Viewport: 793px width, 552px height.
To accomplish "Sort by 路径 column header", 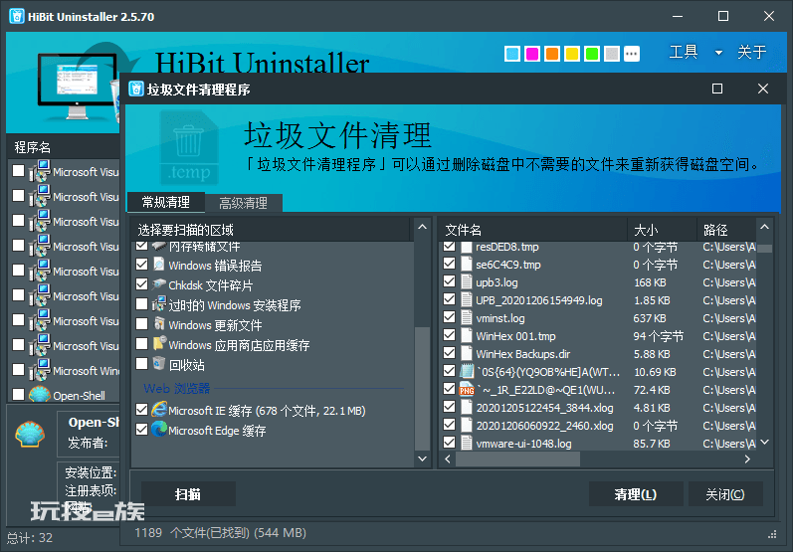I will point(726,230).
